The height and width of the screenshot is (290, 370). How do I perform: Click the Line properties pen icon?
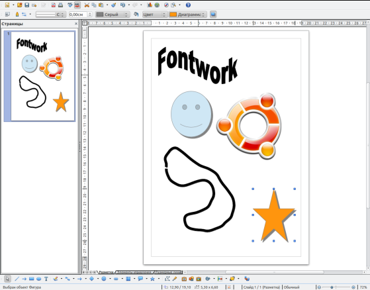pyautogui.click(x=17, y=15)
